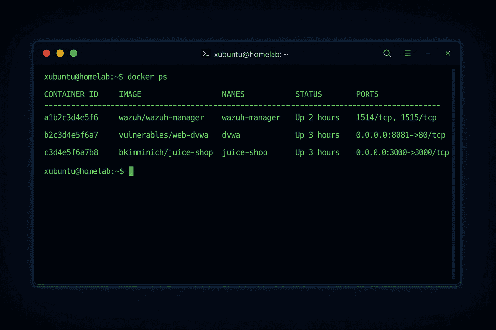Select the PORTS column header
Image resolution: width=496 pixels, height=330 pixels.
click(367, 94)
